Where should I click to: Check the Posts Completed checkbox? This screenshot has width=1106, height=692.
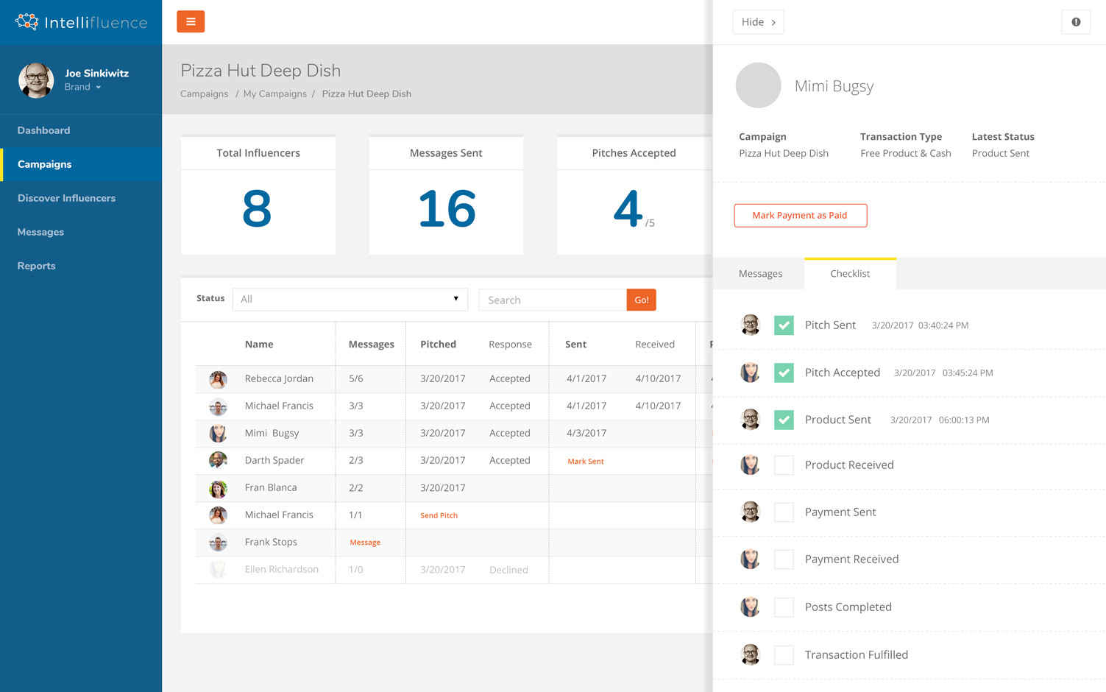click(x=784, y=607)
